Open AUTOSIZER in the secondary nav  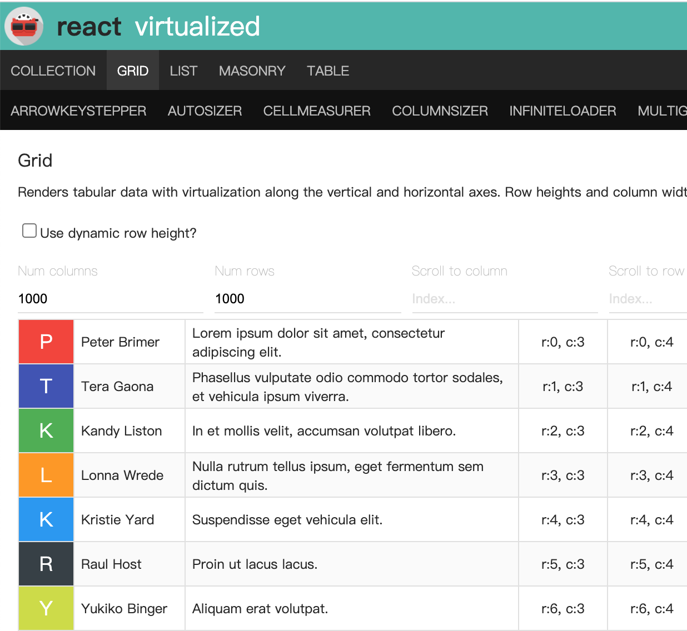point(205,111)
